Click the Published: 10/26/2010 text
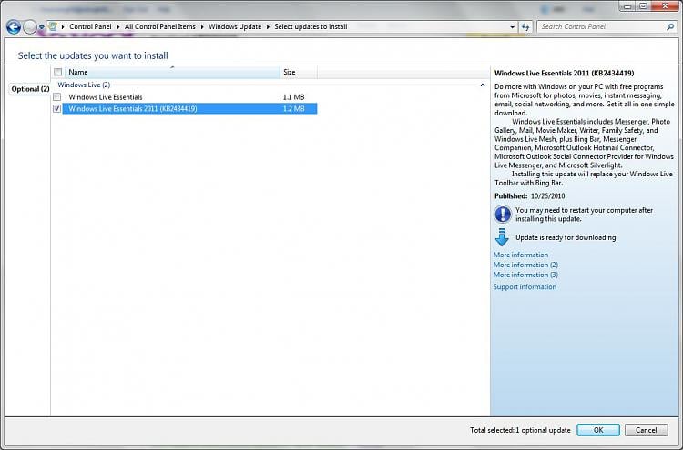Screen dimensions: 683x450 [529, 196]
